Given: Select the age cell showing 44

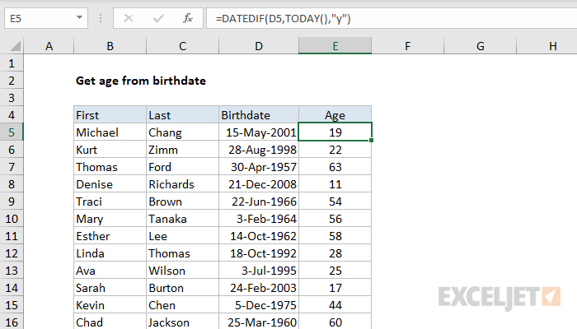Looking at the screenshot, I should click(x=335, y=305).
